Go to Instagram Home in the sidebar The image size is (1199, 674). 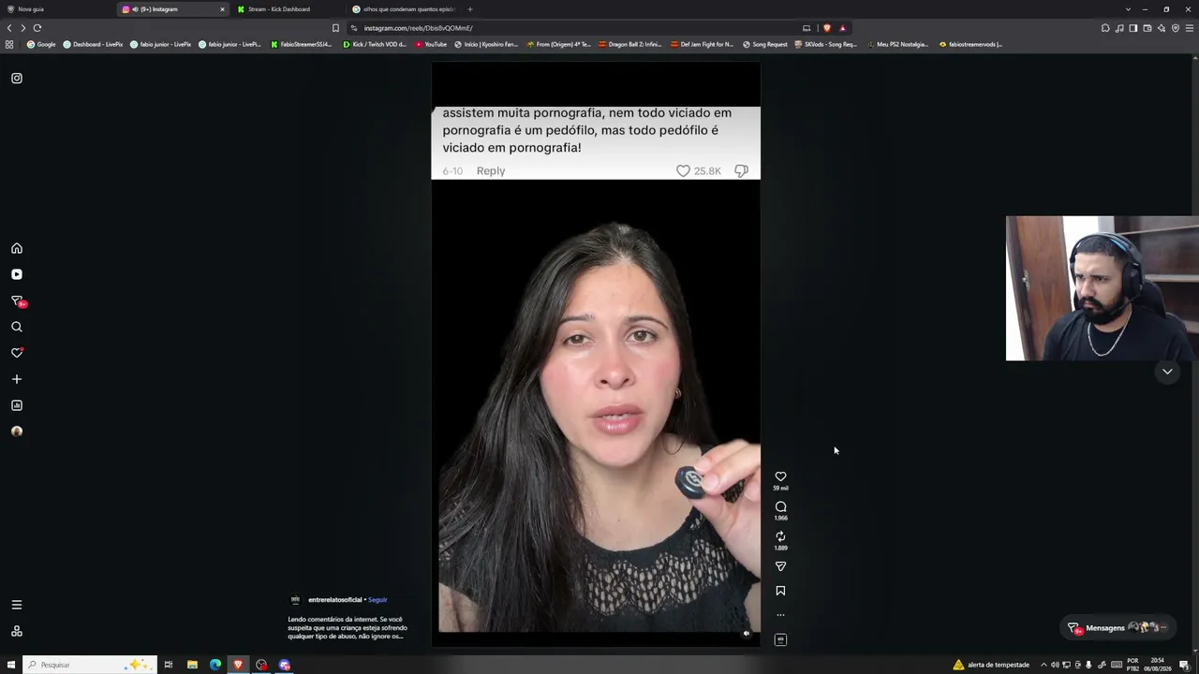point(17,248)
